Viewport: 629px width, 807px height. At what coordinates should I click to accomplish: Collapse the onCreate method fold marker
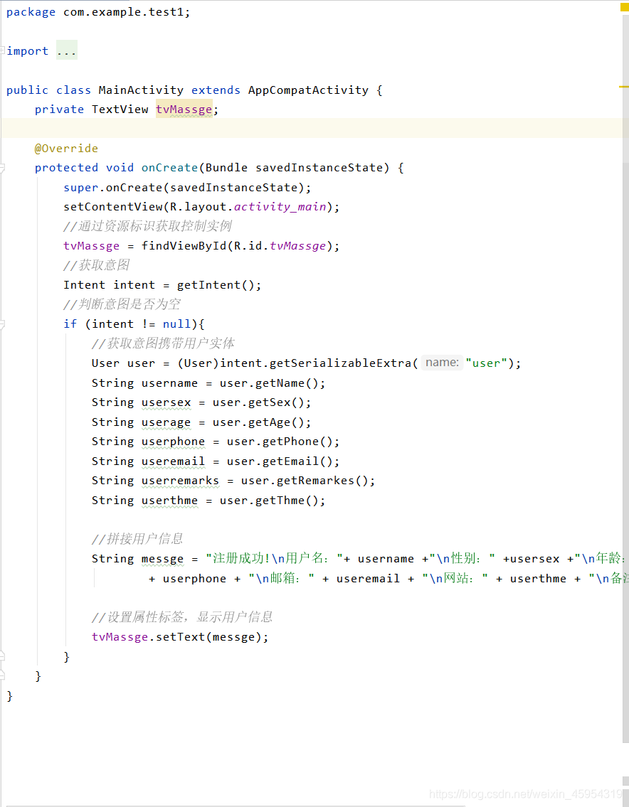coord(3,168)
